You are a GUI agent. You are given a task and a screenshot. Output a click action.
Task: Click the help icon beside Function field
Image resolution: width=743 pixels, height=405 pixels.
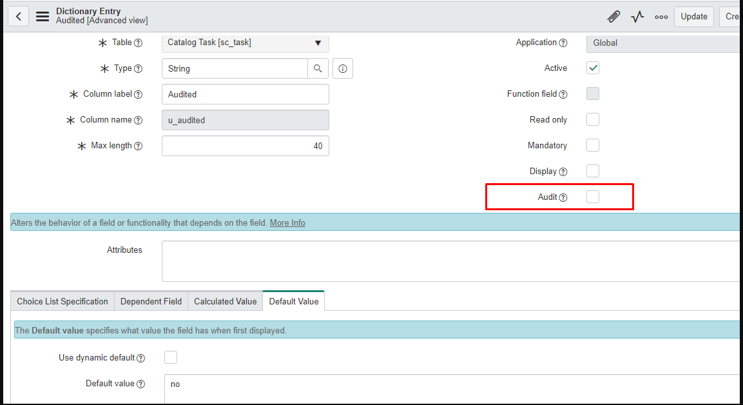(563, 94)
